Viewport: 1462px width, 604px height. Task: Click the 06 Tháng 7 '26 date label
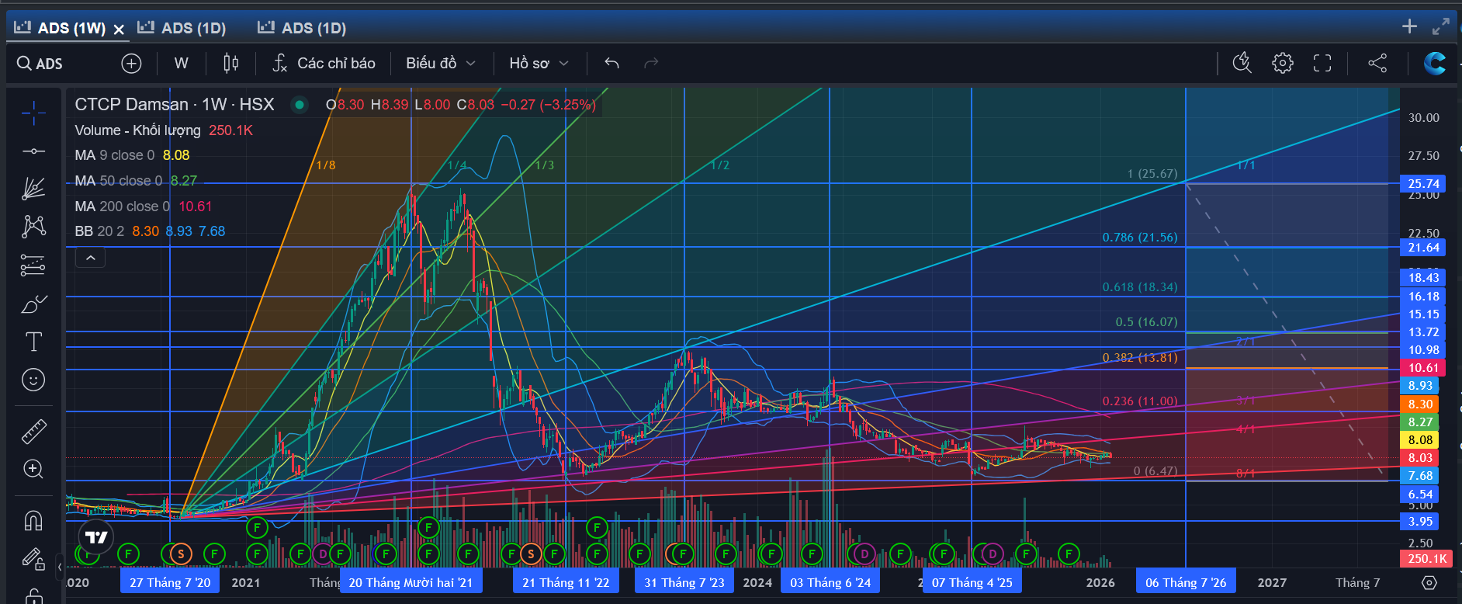[1186, 582]
